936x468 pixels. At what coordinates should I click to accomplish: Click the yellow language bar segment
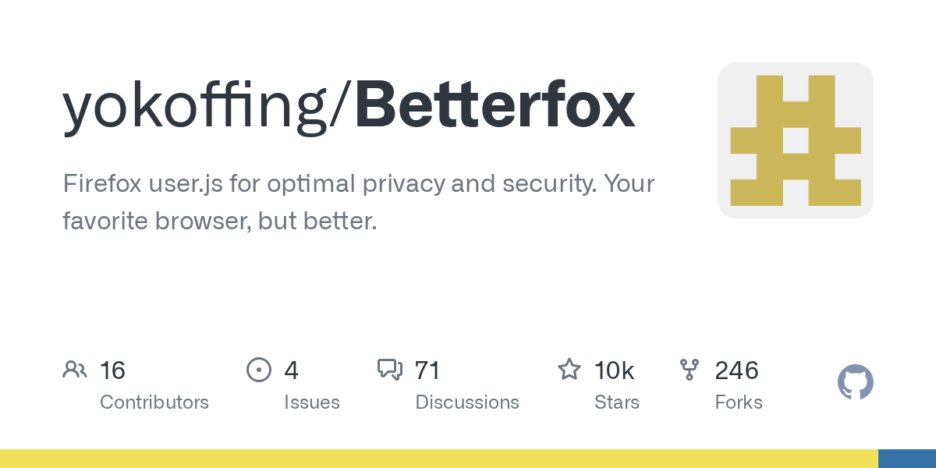(438, 459)
